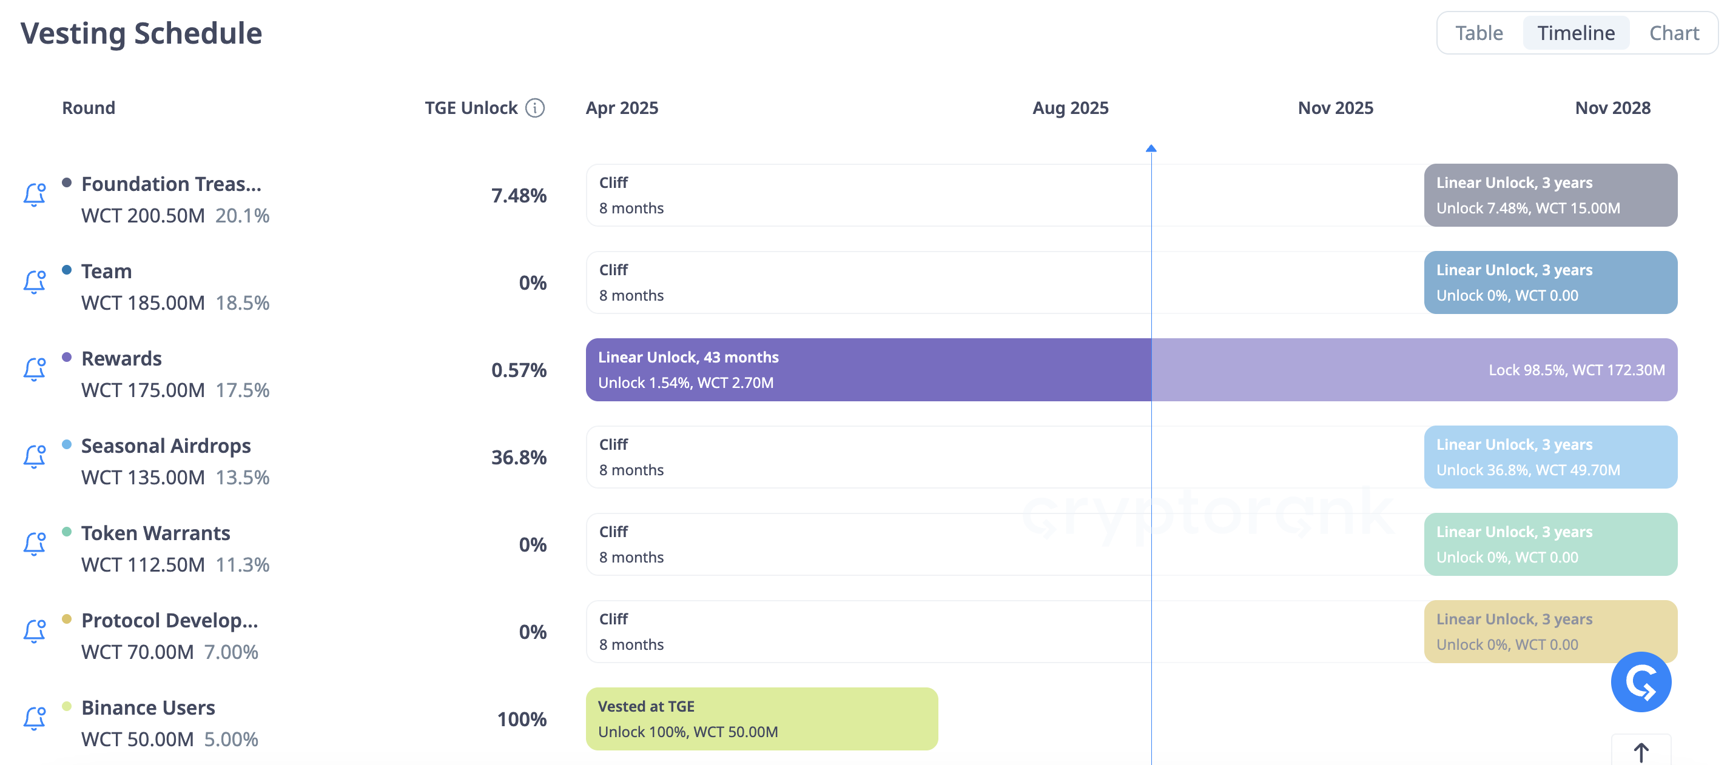Click the blue CryptoRank floating logo button
This screenshot has width=1730, height=765.
tap(1641, 682)
